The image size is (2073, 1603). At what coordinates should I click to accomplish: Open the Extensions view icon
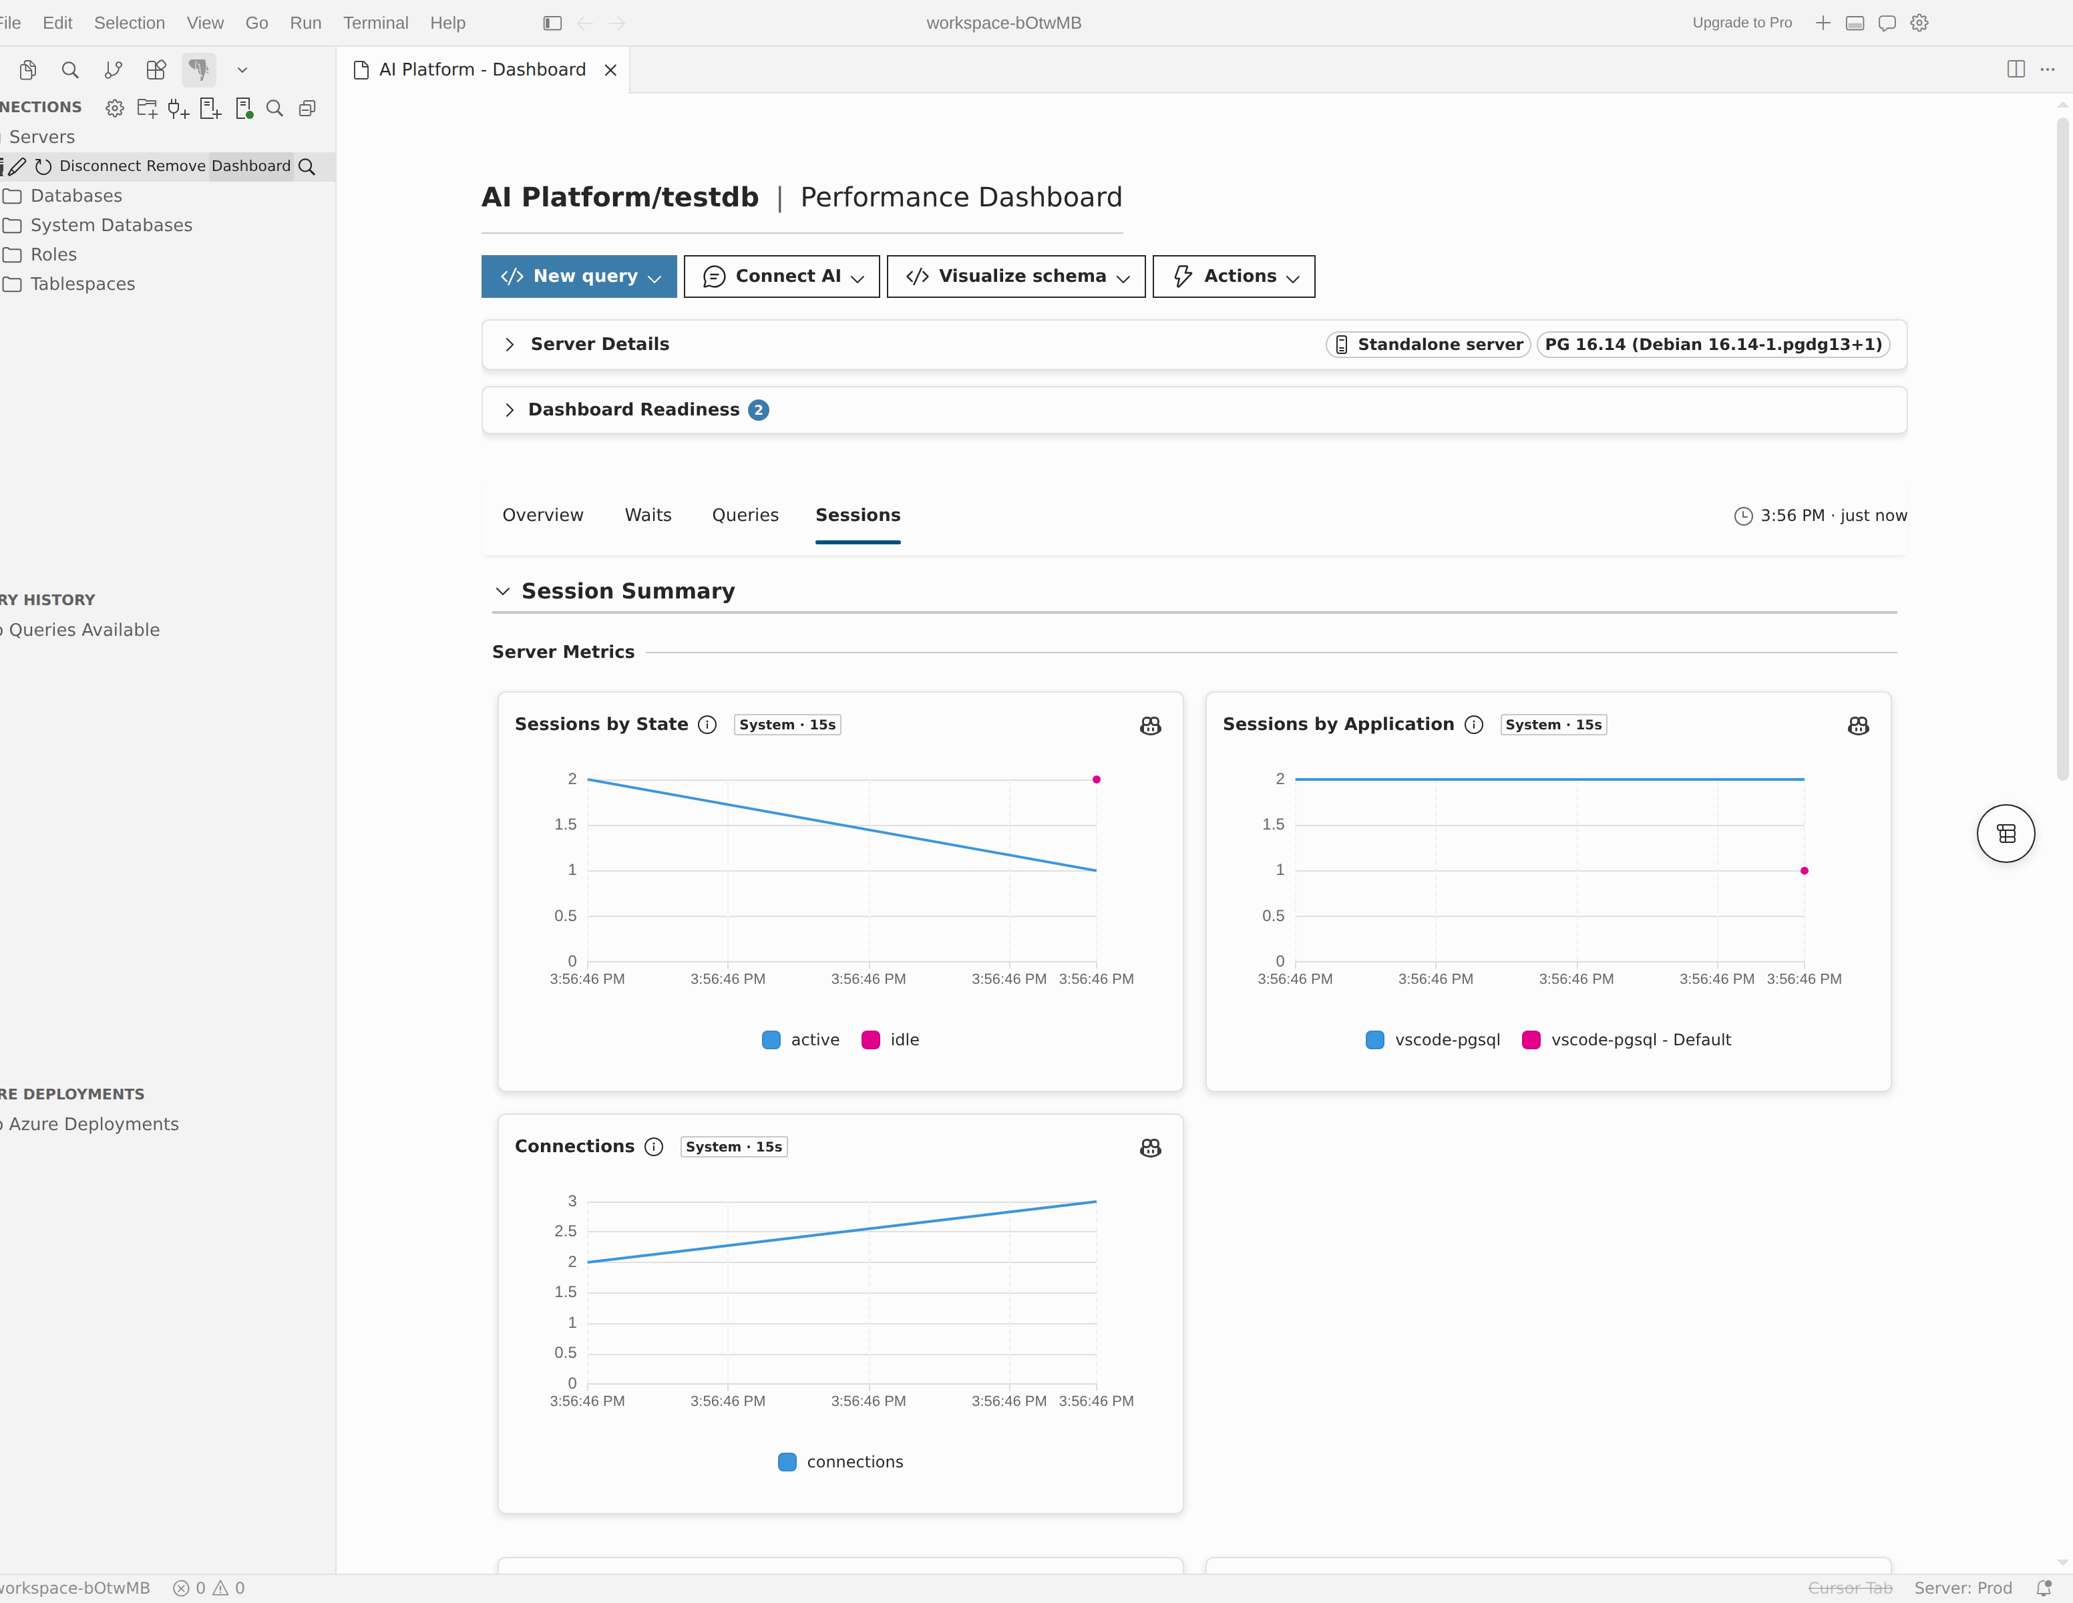(156, 69)
